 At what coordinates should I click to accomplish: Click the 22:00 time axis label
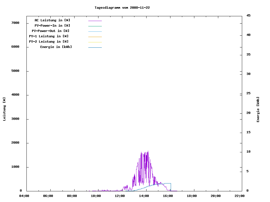point(240,196)
